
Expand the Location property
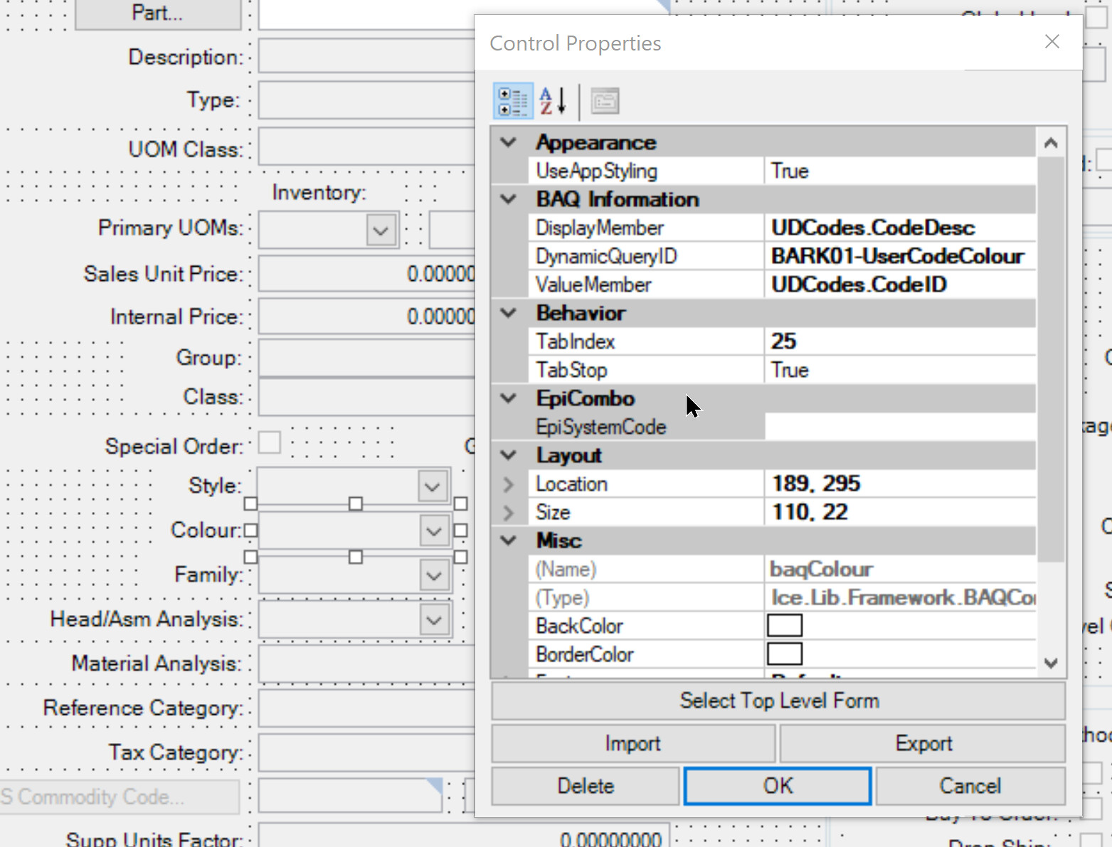[508, 484]
